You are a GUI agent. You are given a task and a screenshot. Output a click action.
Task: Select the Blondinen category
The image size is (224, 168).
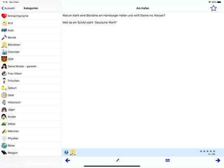click(x=31, y=45)
